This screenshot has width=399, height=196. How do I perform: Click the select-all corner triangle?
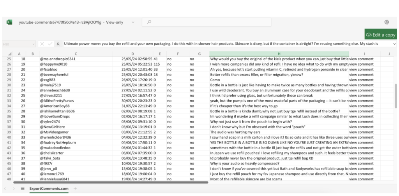point(10,54)
